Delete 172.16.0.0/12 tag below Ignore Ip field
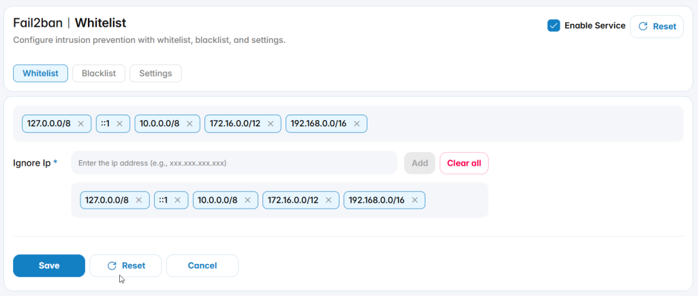The height and width of the screenshot is (296, 698). 329,201
